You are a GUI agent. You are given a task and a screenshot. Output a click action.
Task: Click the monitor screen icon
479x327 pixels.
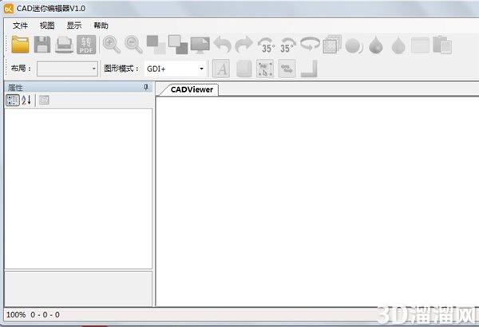[200, 45]
